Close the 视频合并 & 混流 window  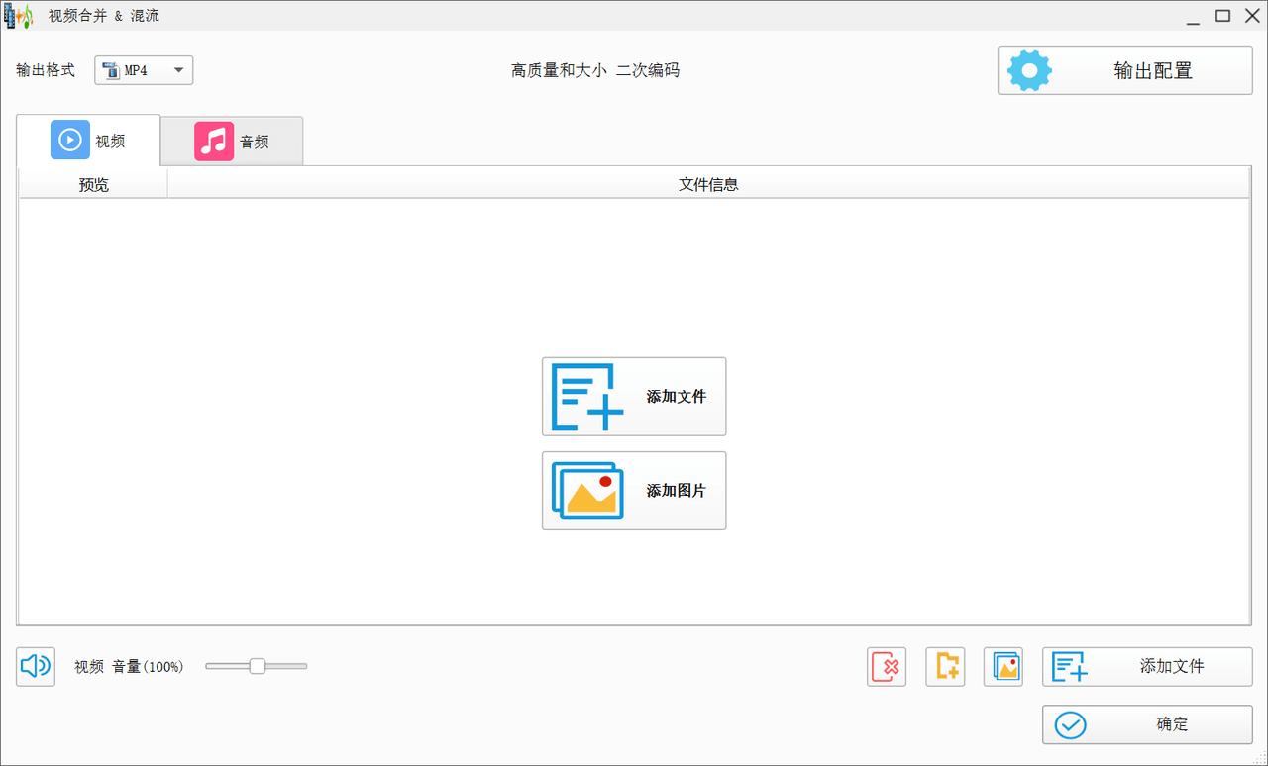point(1251,16)
